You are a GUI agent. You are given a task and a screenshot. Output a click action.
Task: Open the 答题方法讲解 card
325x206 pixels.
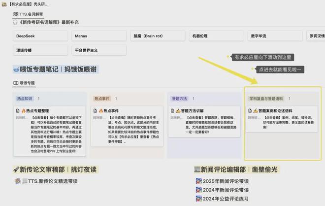[x=204, y=122]
